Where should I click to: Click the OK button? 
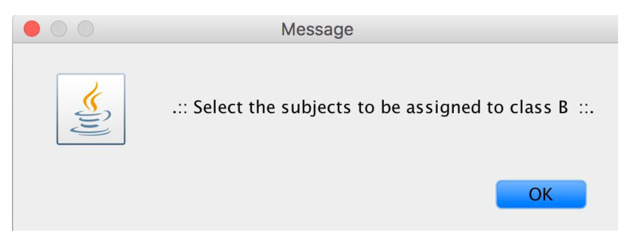point(541,194)
